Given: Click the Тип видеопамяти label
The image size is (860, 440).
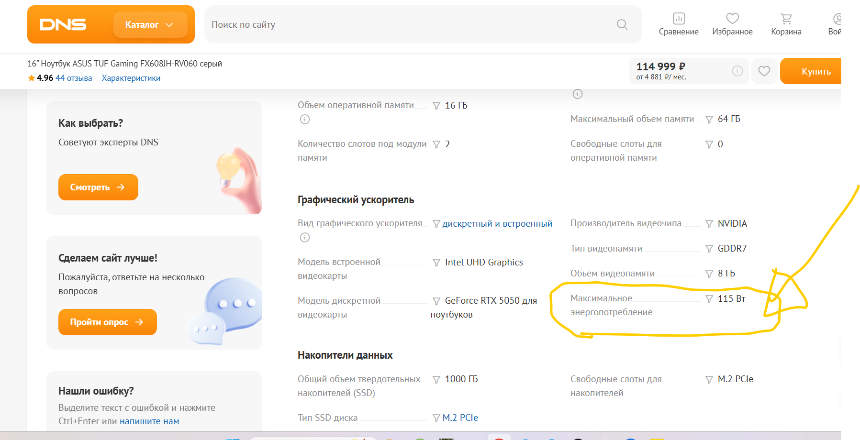Looking at the screenshot, I should [606, 248].
